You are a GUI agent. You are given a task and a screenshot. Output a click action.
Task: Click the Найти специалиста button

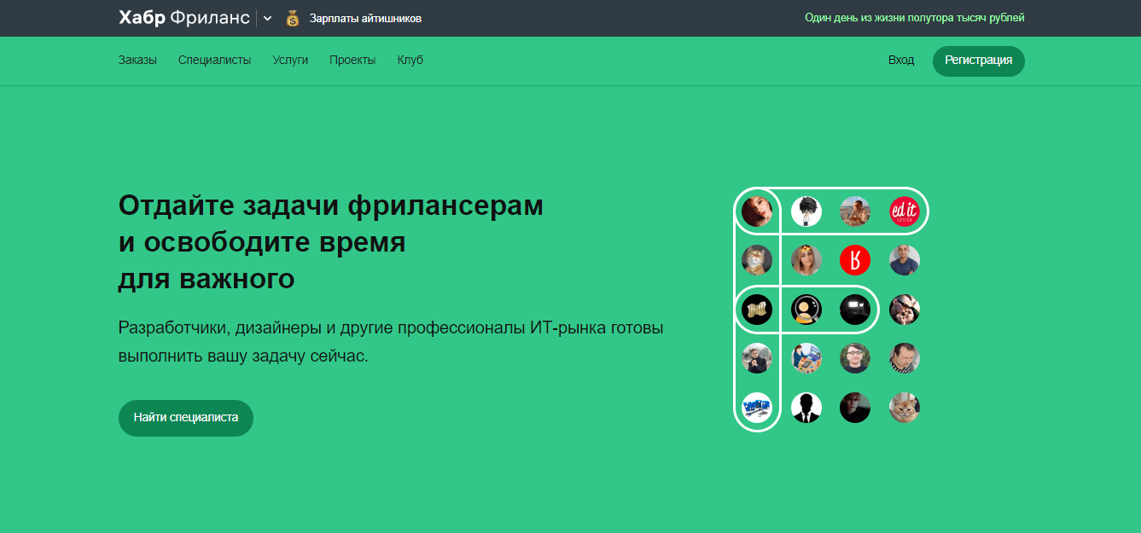coord(186,418)
